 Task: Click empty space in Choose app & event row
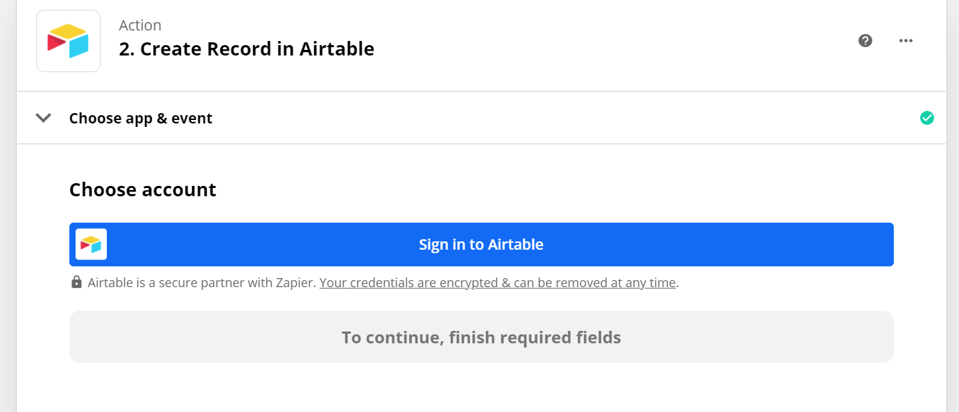(x=555, y=118)
